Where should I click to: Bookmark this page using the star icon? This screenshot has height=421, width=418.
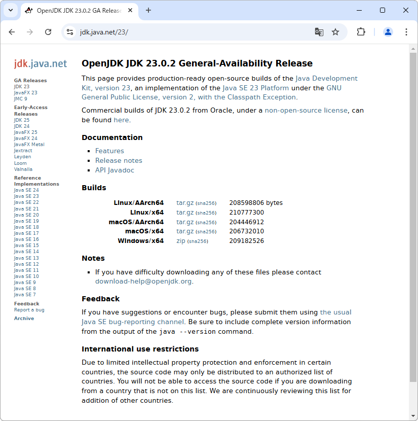[335, 31]
